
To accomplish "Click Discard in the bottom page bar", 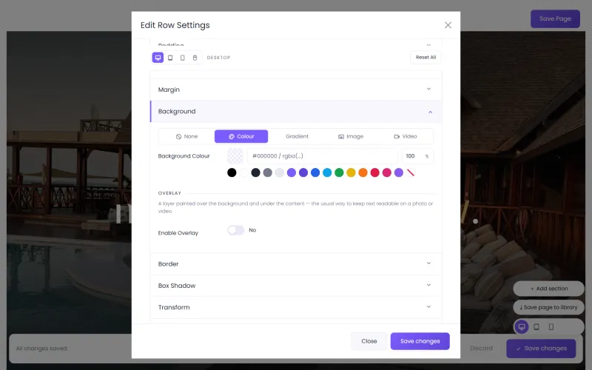I will coord(481,348).
